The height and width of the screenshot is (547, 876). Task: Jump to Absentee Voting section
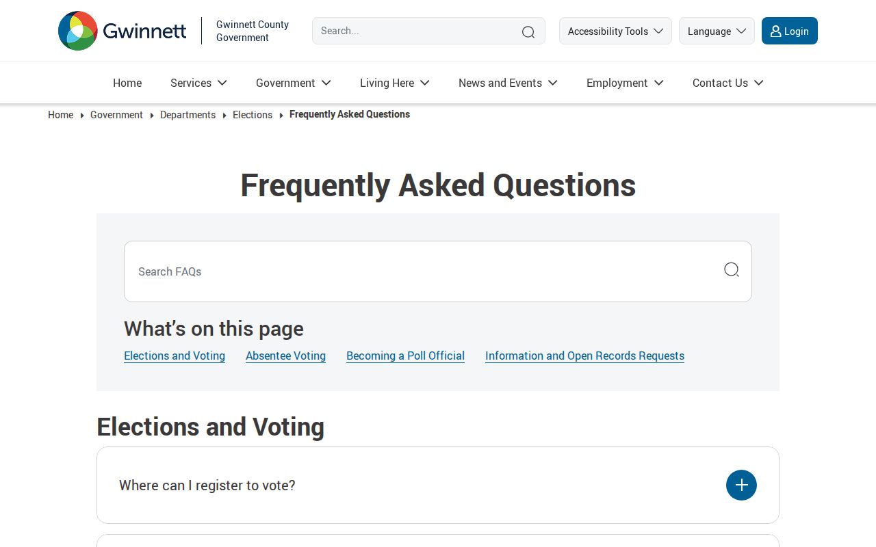285,356
